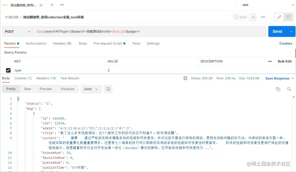Click Save Response
The width and height of the screenshot is (296, 172).
[x=277, y=78]
